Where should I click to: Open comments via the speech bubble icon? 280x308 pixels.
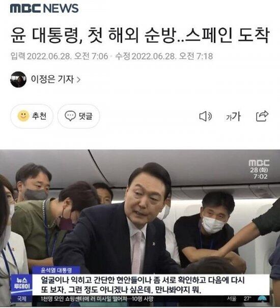70,116
